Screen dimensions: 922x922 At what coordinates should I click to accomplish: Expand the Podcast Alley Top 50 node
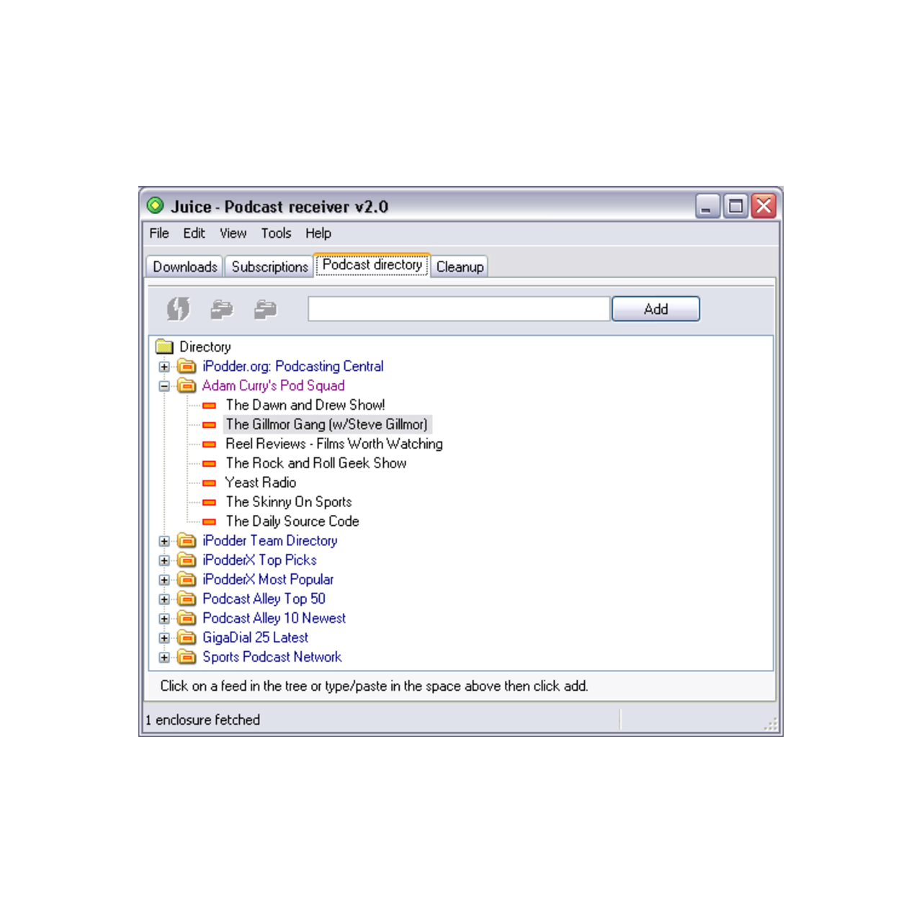(x=165, y=598)
